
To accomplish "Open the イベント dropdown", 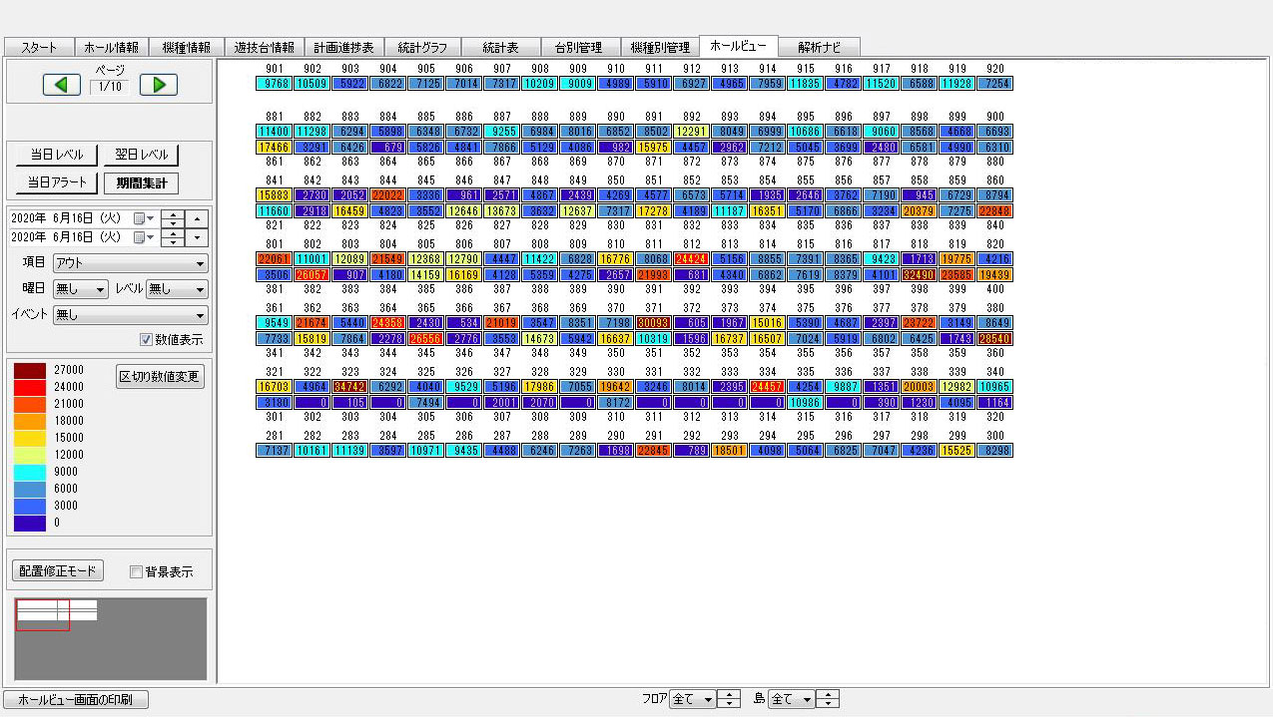I will (x=130, y=315).
